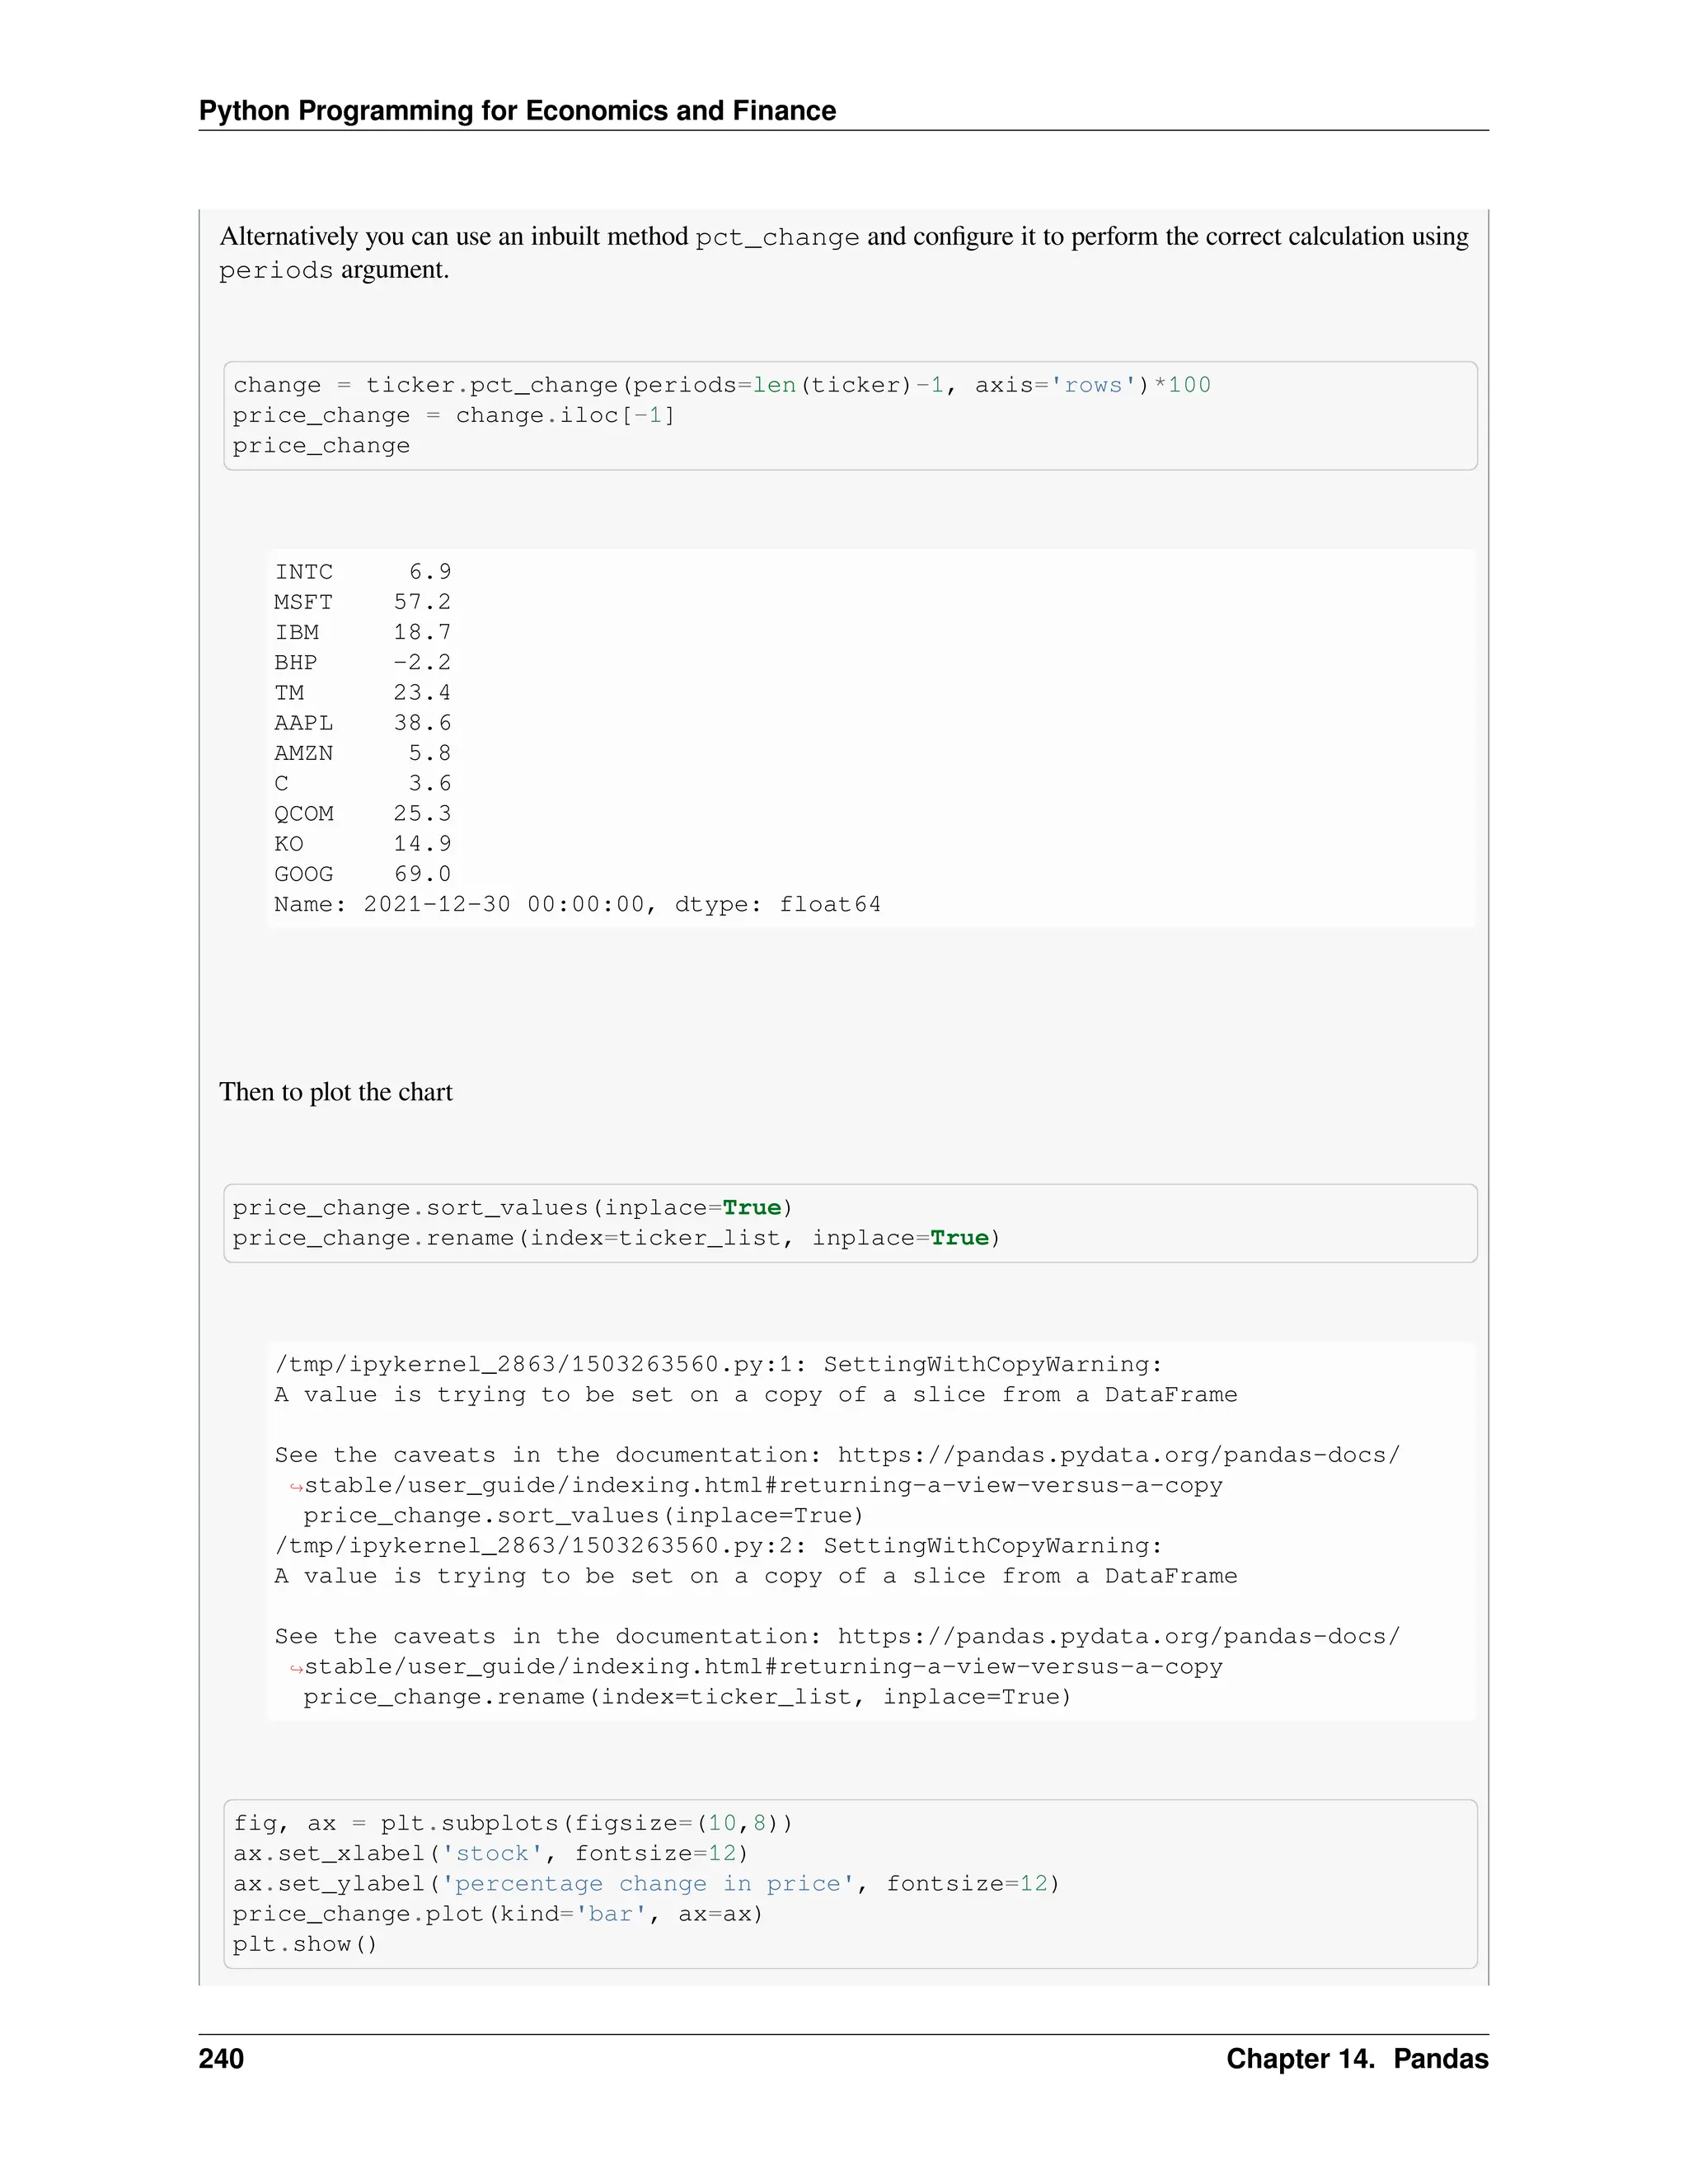Click the 'Name: 2021-12-30 00:00:00' output line
The height and width of the screenshot is (2184, 1688).
pyautogui.click(x=577, y=904)
